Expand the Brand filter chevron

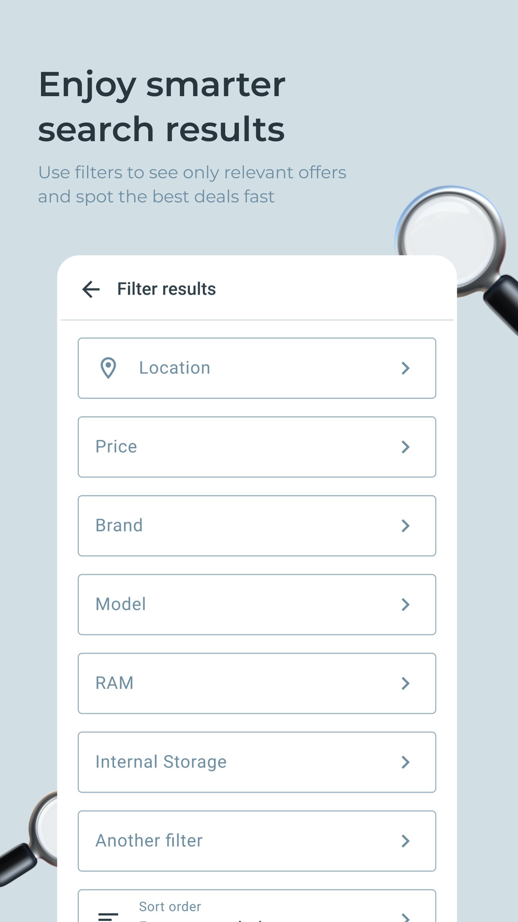point(405,526)
